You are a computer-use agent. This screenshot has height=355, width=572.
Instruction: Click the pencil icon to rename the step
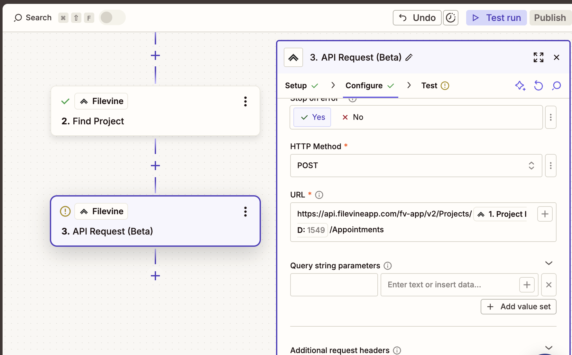pyautogui.click(x=409, y=58)
